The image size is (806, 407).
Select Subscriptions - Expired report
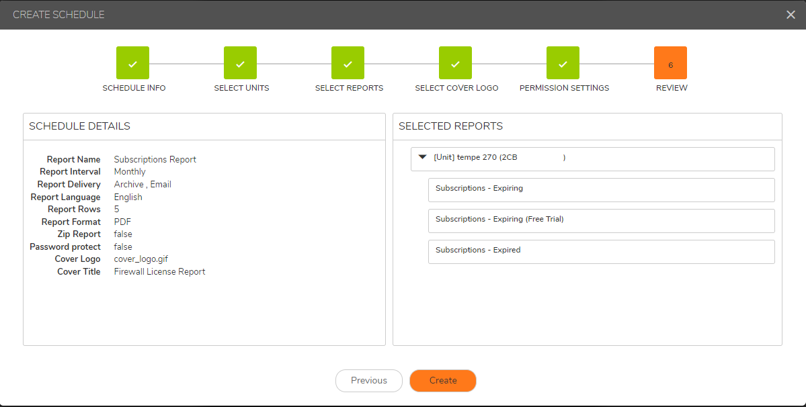tap(601, 252)
